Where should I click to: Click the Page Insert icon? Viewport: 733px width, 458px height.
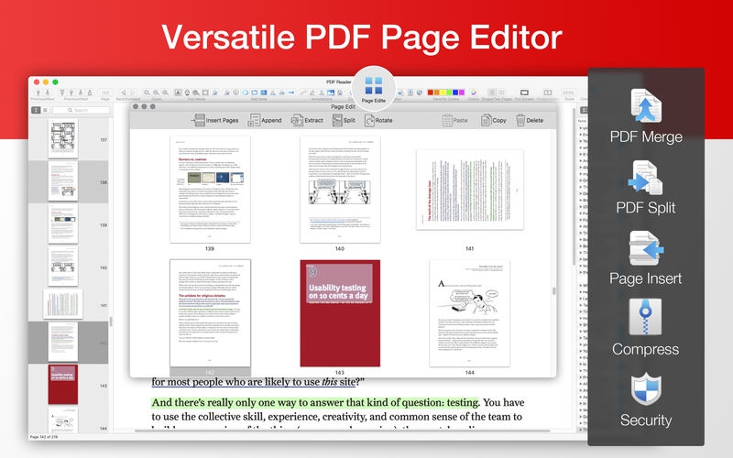click(x=646, y=248)
